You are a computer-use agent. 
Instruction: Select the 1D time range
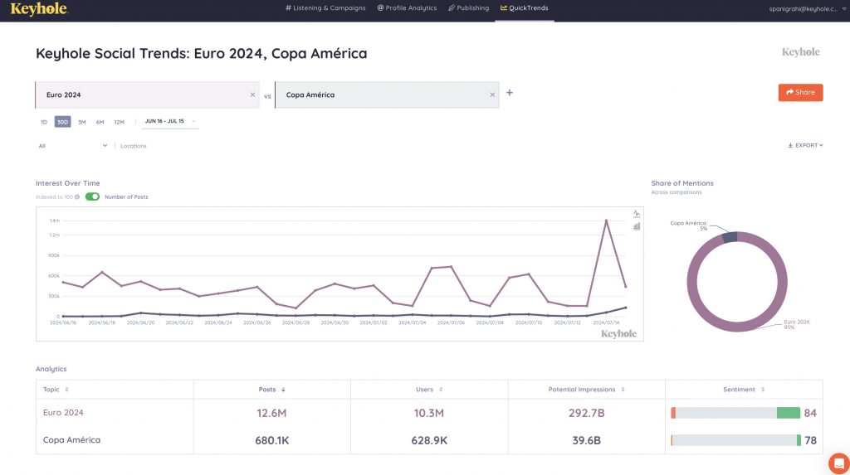click(x=44, y=122)
